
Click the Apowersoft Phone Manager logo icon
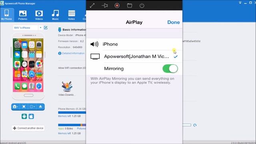2,3
